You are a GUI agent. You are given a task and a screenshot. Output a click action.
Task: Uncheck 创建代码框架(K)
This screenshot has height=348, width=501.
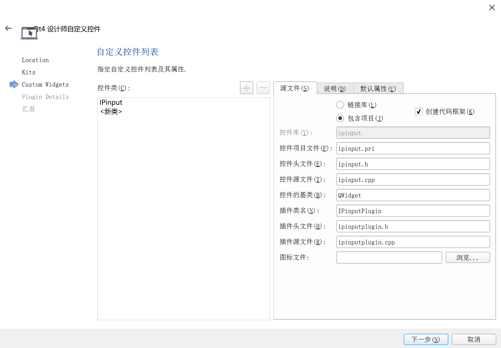(x=419, y=111)
